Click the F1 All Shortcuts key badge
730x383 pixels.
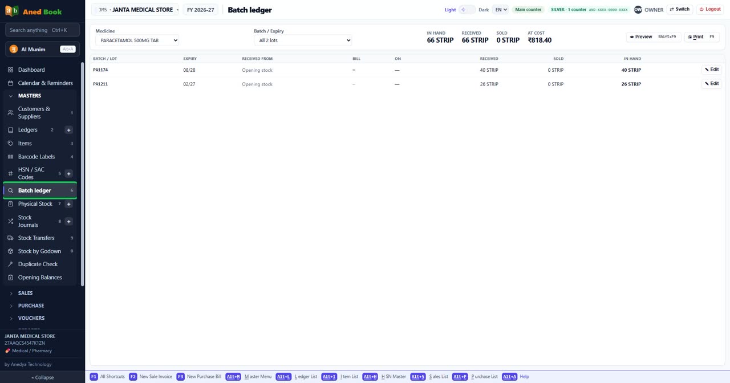tap(94, 377)
